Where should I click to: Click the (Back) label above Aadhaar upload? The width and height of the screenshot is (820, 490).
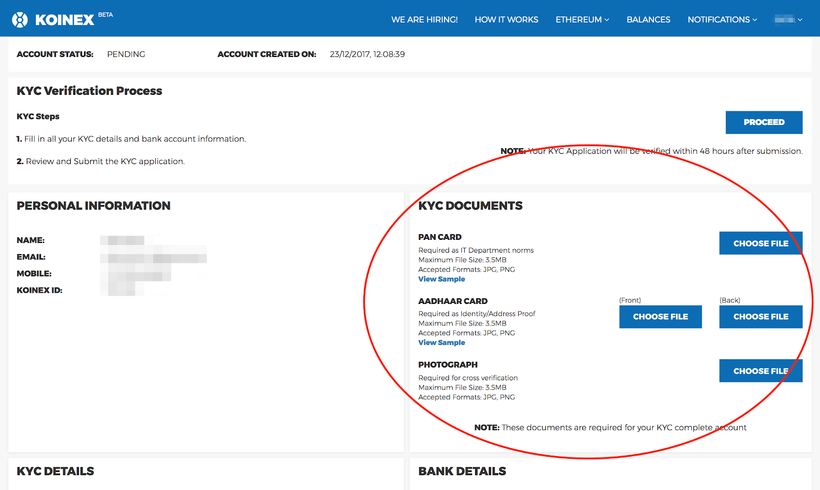(x=730, y=300)
